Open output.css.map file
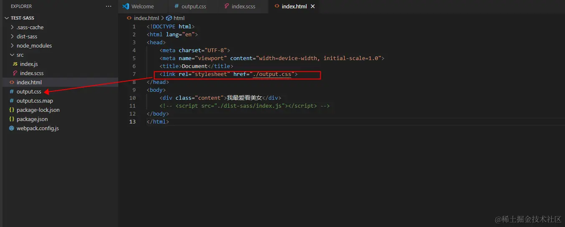The width and height of the screenshot is (565, 227). coord(35,101)
